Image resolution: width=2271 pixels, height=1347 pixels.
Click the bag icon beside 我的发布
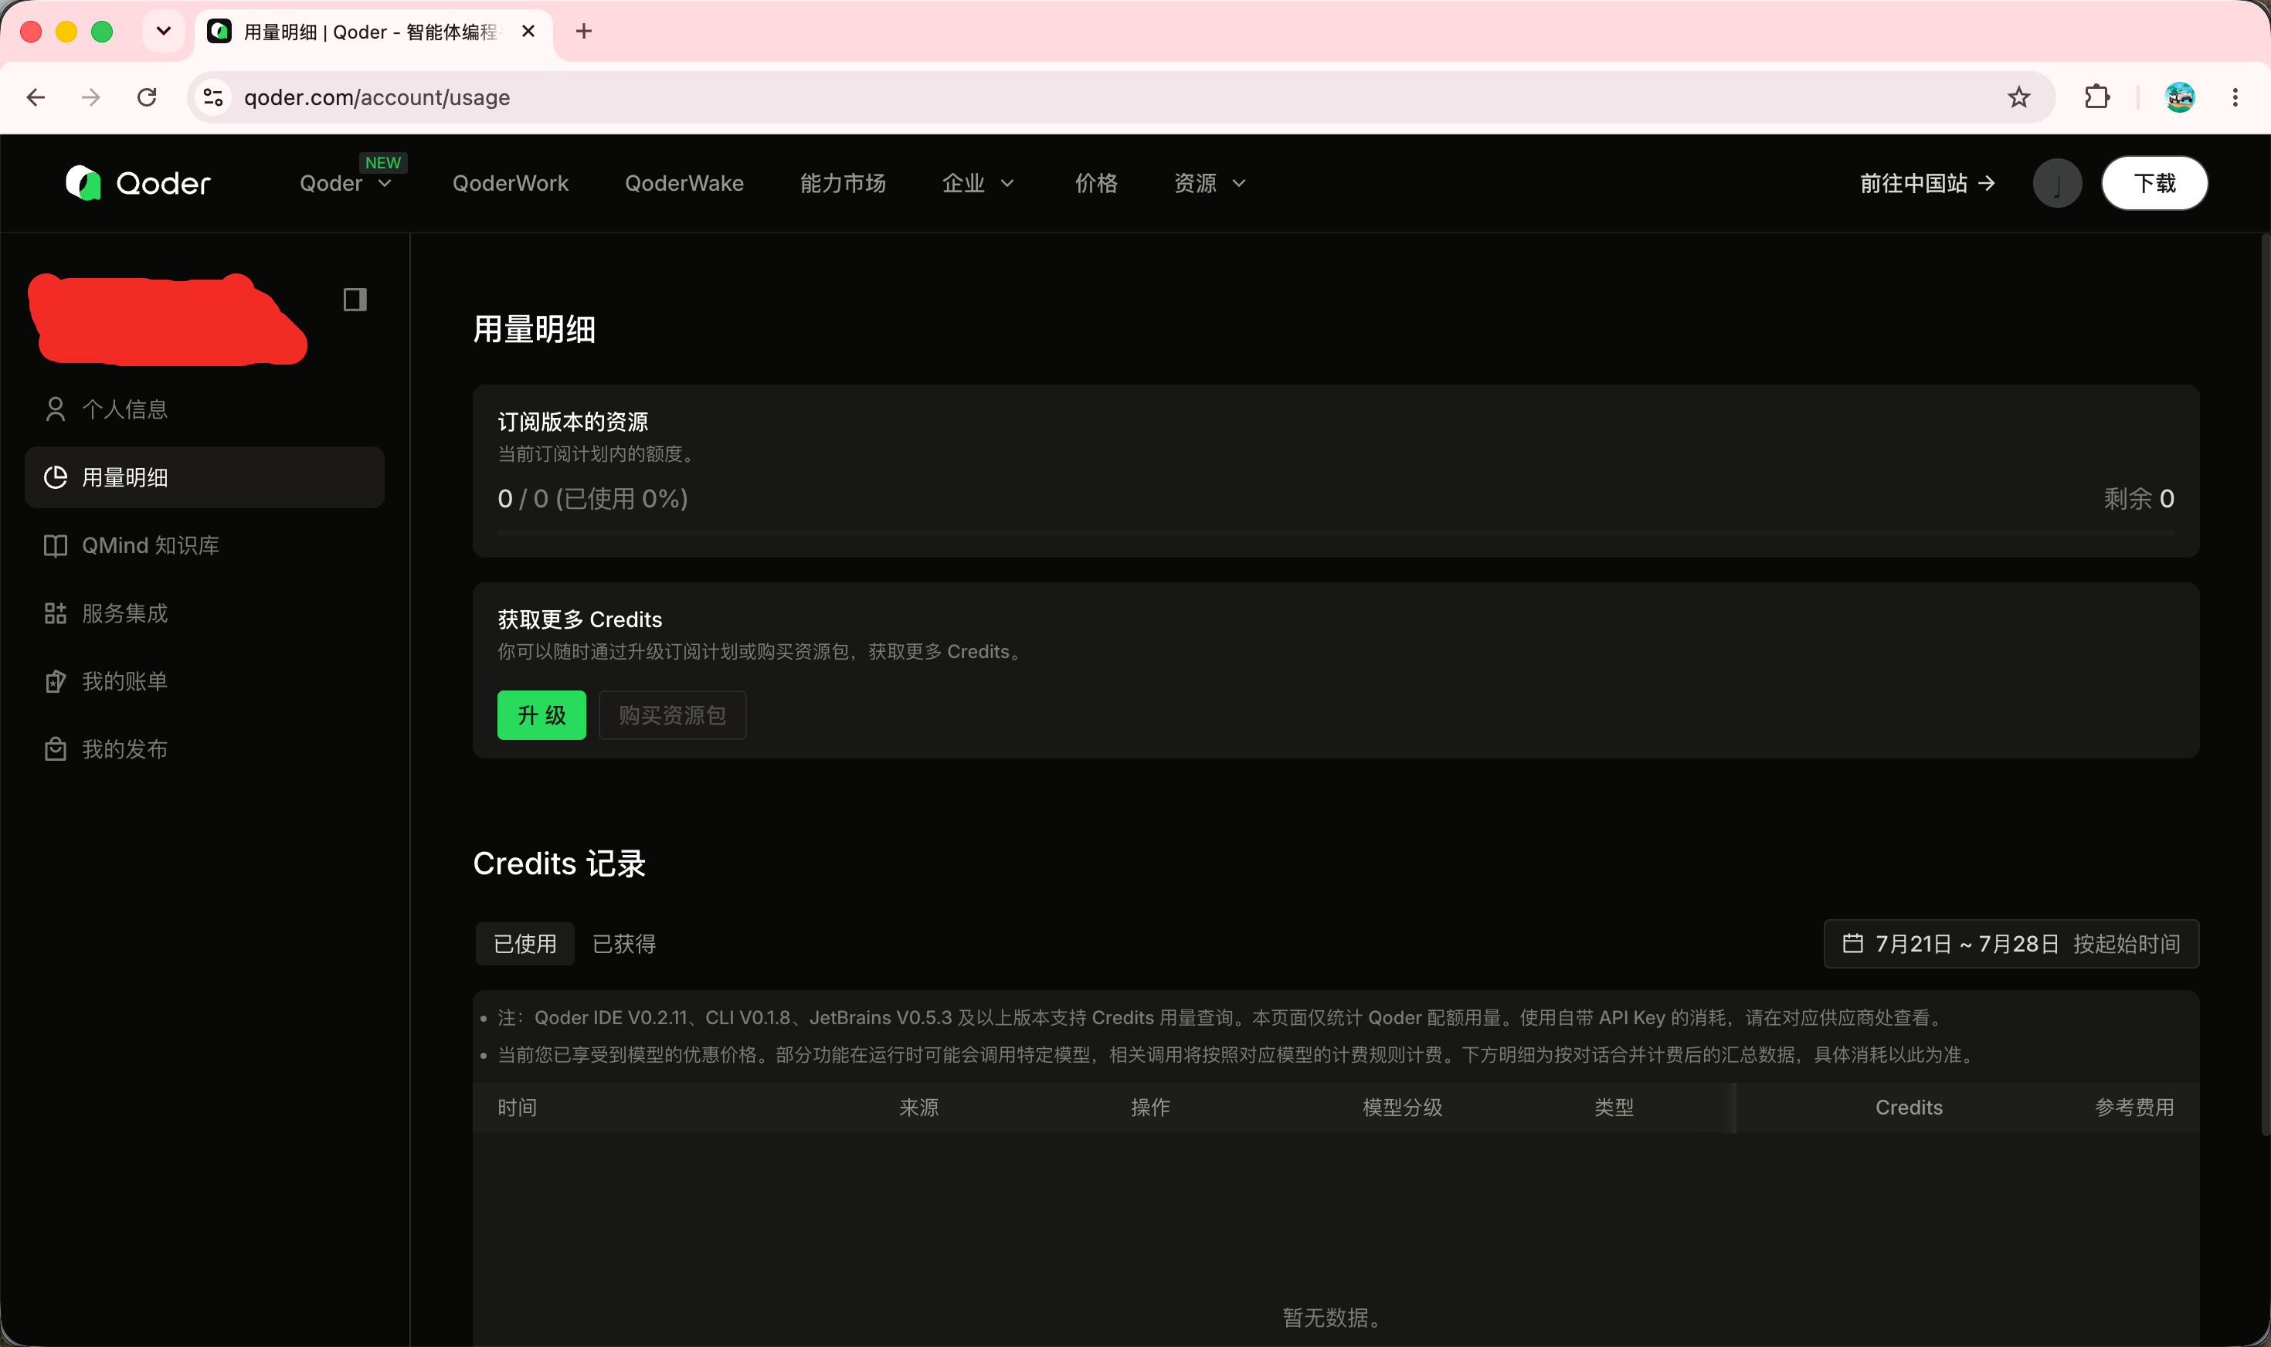[56, 750]
